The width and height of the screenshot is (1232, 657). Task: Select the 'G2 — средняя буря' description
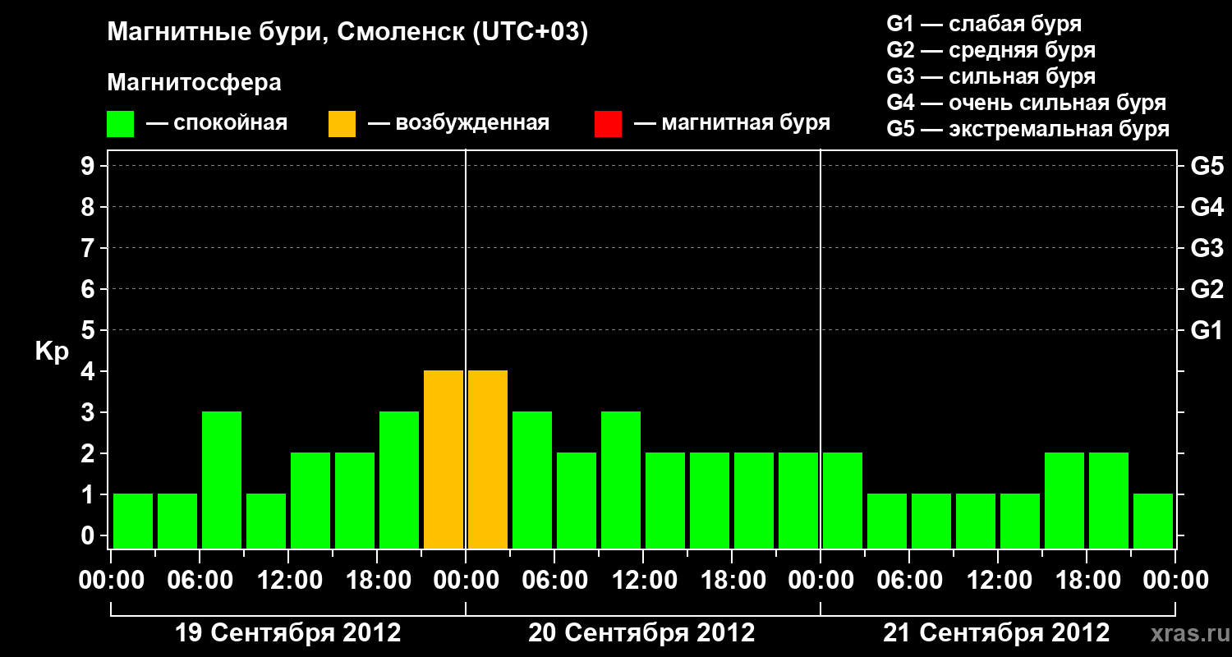(x=991, y=50)
